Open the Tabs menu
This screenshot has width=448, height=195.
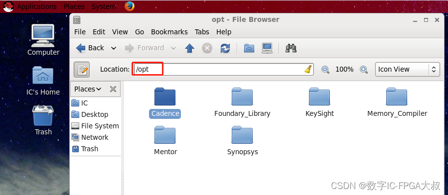(202, 32)
